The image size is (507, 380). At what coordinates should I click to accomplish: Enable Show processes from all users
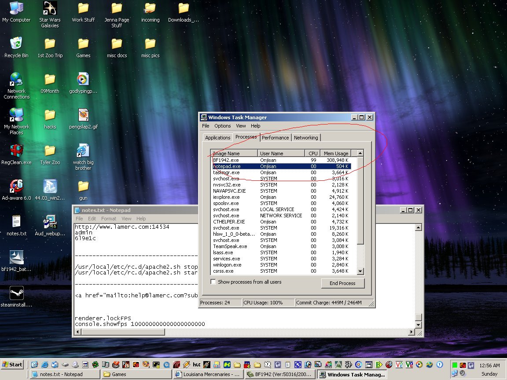click(213, 282)
